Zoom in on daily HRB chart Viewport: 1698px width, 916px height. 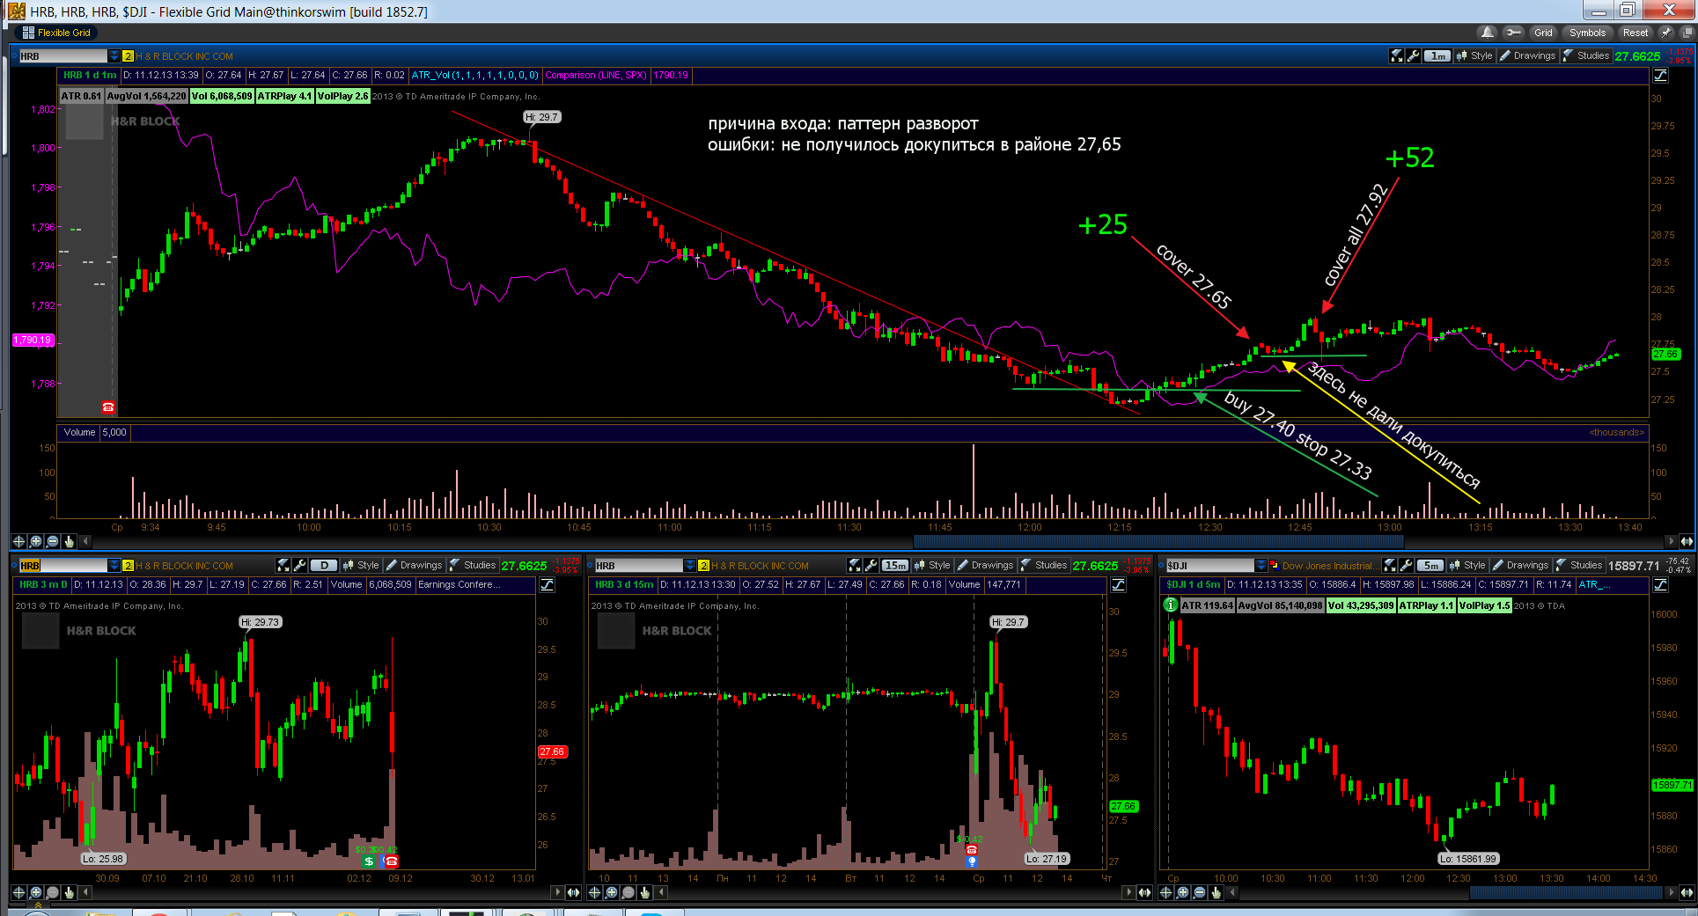tap(36, 892)
